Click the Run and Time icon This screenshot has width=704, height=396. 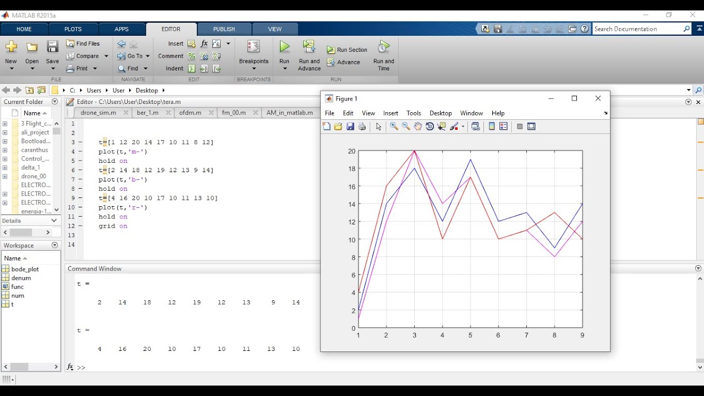pyautogui.click(x=384, y=47)
